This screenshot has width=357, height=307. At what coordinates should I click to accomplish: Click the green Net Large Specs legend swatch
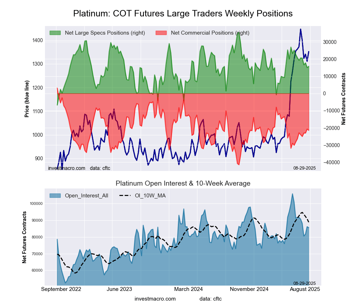(55, 33)
